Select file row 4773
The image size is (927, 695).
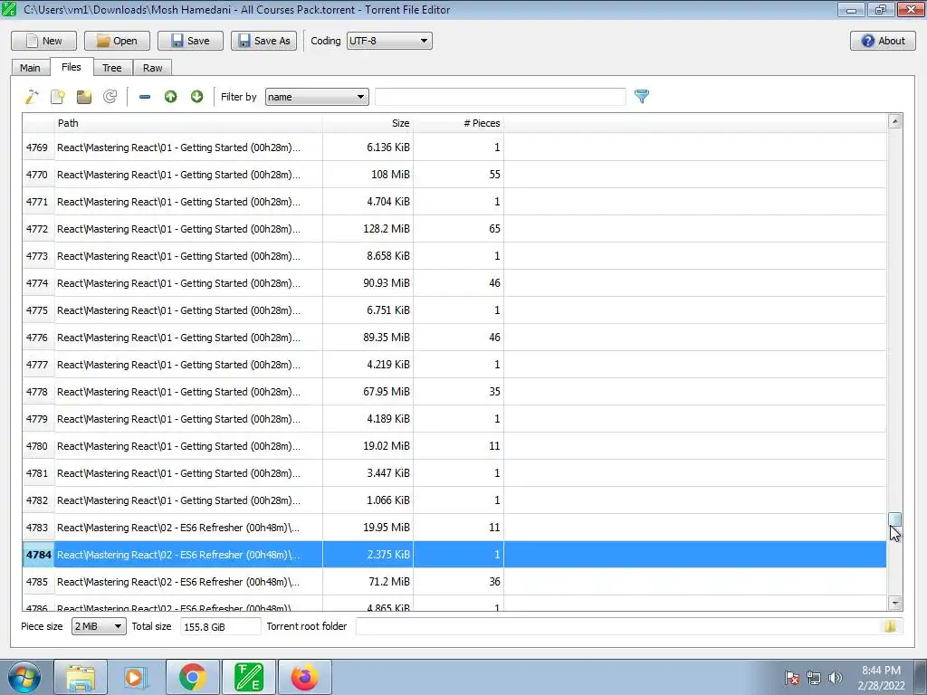point(454,256)
